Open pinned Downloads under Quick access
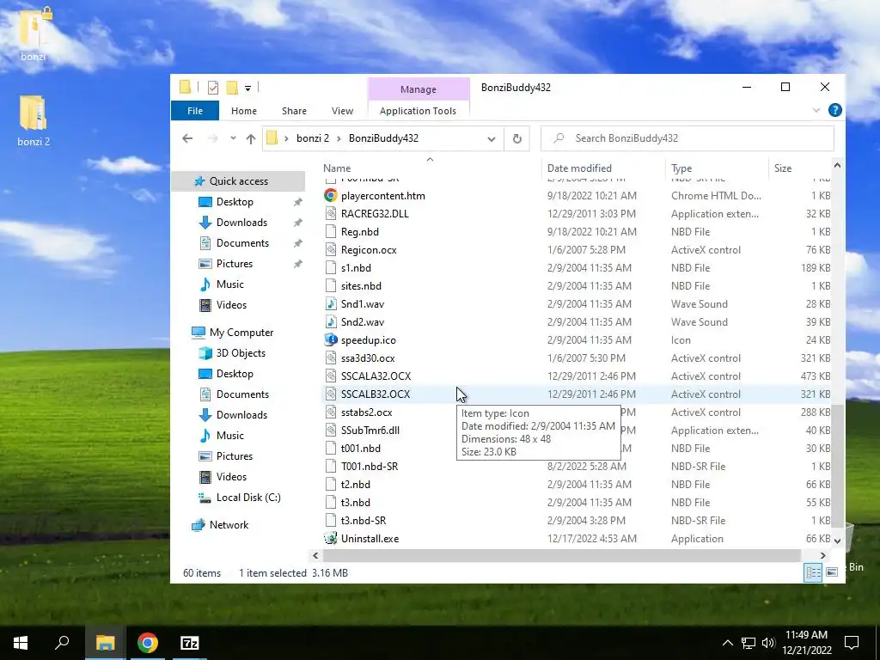Screen dimensions: 880x660 (241, 223)
